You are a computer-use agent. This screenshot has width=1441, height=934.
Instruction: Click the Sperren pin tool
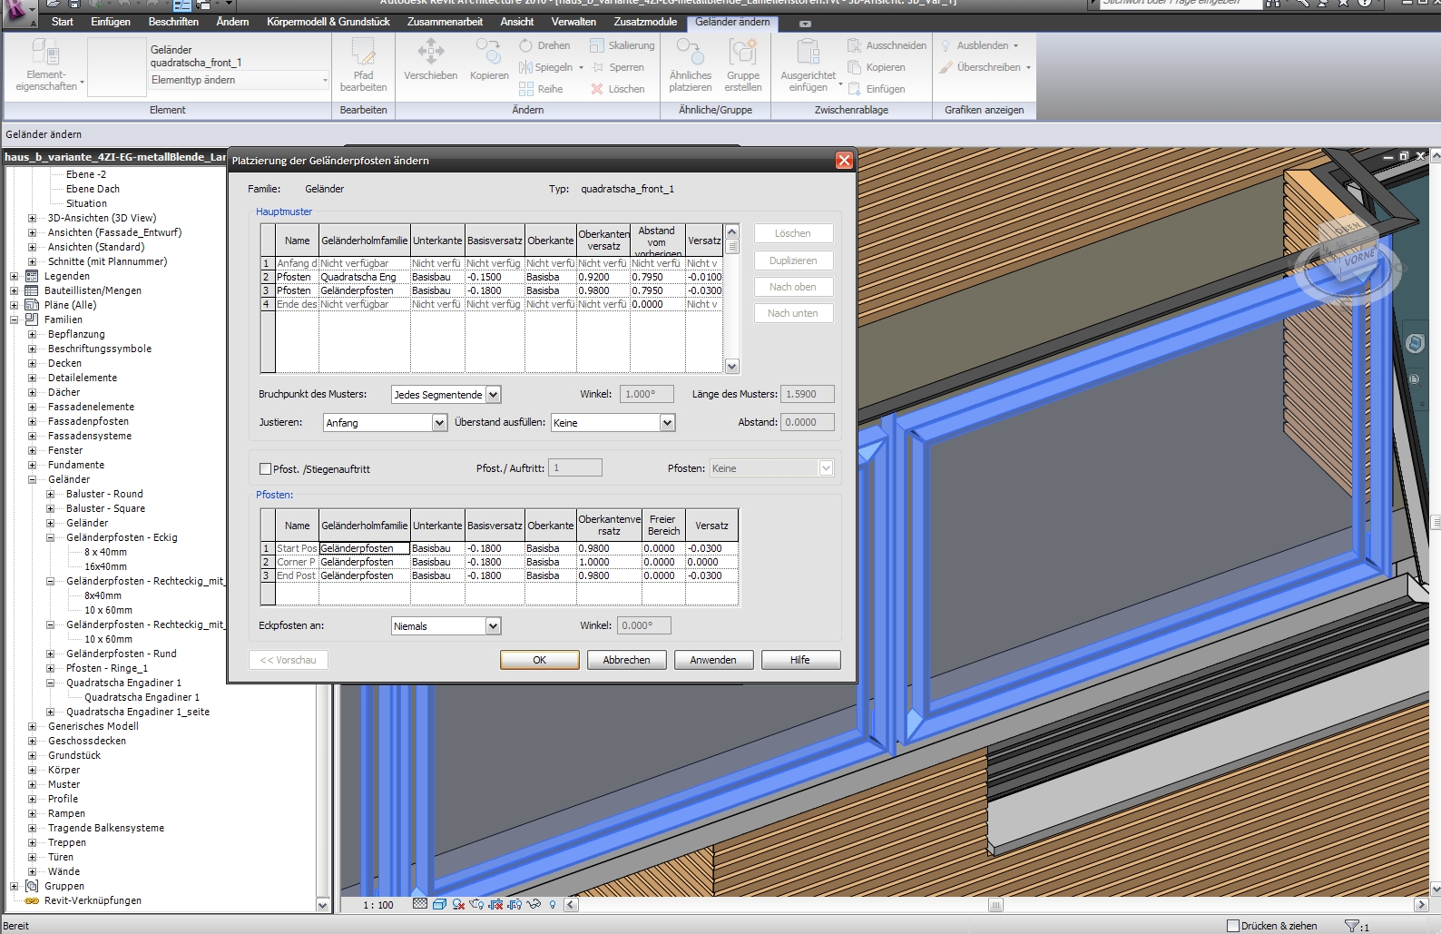(x=617, y=67)
